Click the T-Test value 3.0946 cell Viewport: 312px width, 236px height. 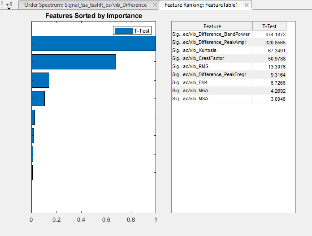point(269,99)
